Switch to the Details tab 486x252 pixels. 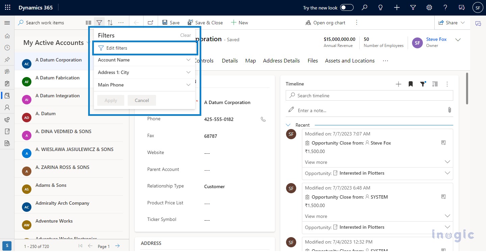point(230,61)
